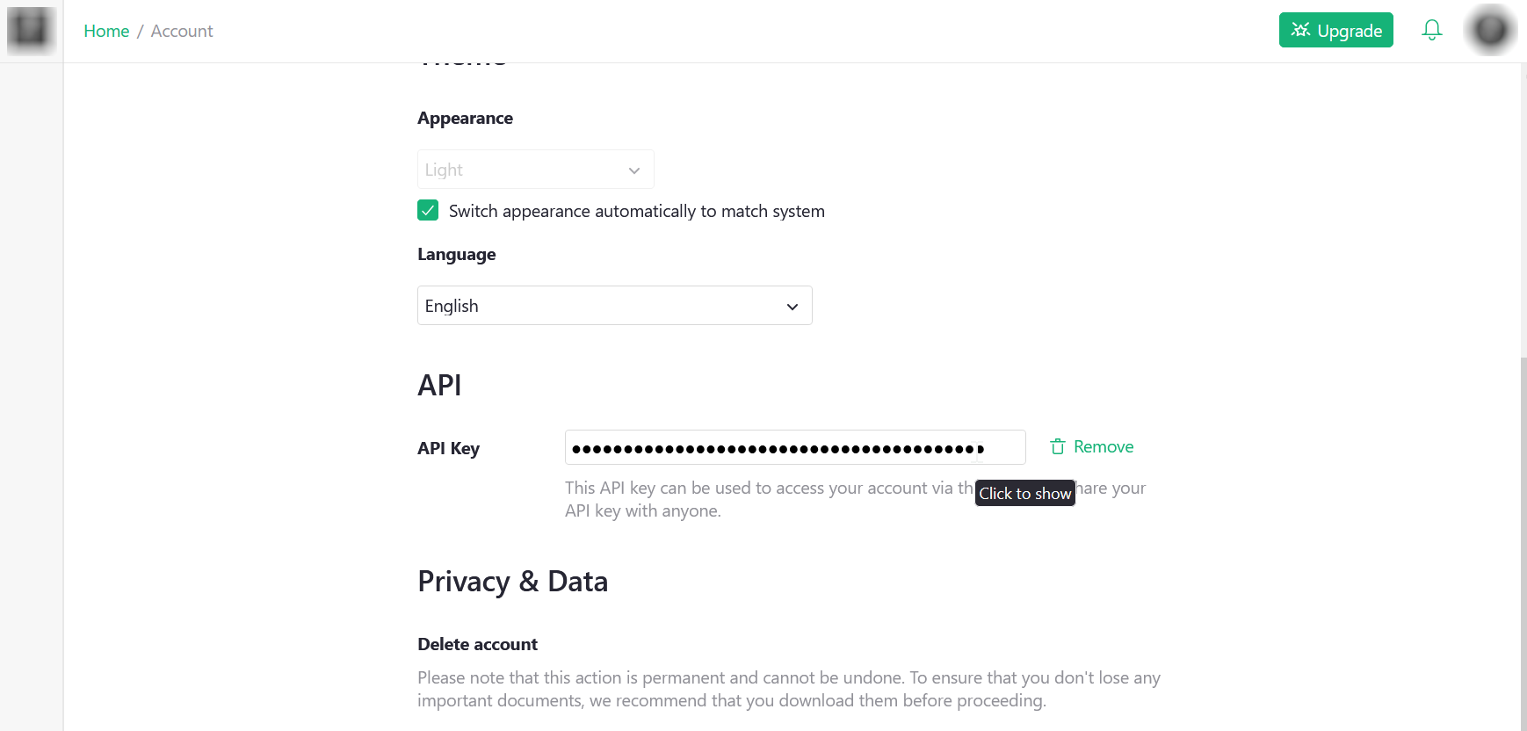Click the chevron of the Appearance selector
Screen dimensions: 1527x731
[x=634, y=170]
